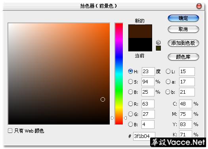Select the R red radio button

tap(130, 104)
